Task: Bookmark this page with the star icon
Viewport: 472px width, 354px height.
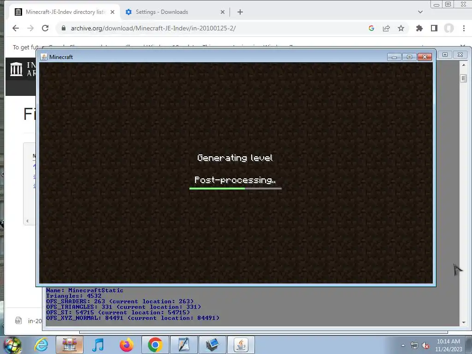Action: pos(401,28)
